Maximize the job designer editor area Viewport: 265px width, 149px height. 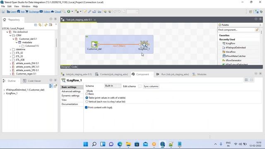pos(260,19)
